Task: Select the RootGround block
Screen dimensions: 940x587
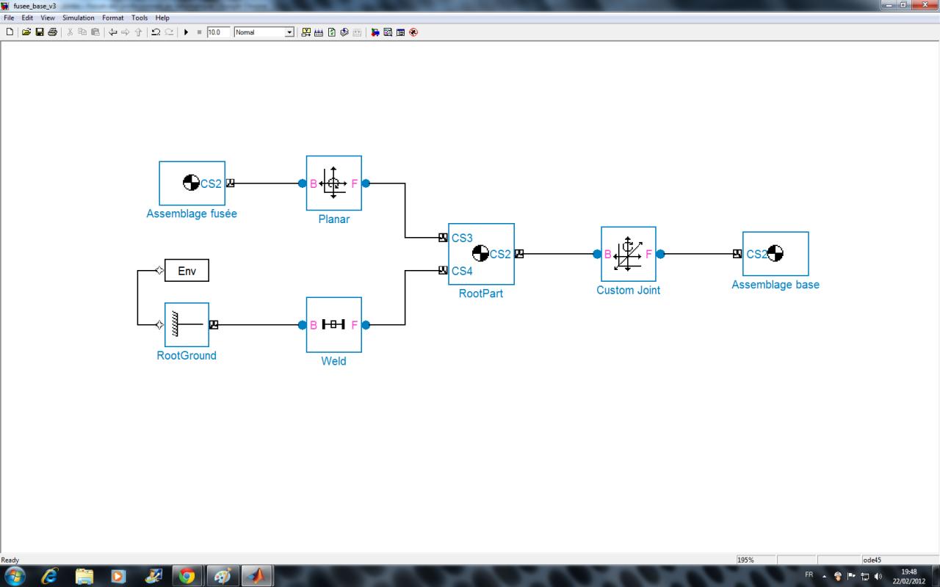Action: [x=187, y=324]
